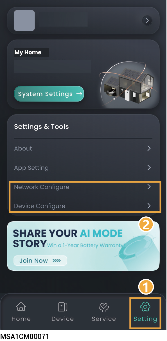
Task: Select Device Configure option
Action: coord(83,206)
